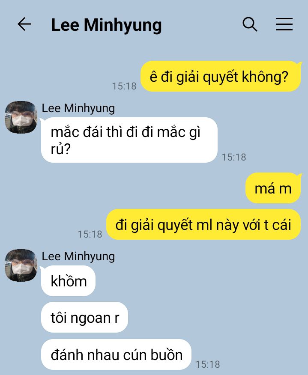This screenshot has width=308, height=375.
Task: Open chat title Lee Minhyung header
Action: [x=107, y=25]
